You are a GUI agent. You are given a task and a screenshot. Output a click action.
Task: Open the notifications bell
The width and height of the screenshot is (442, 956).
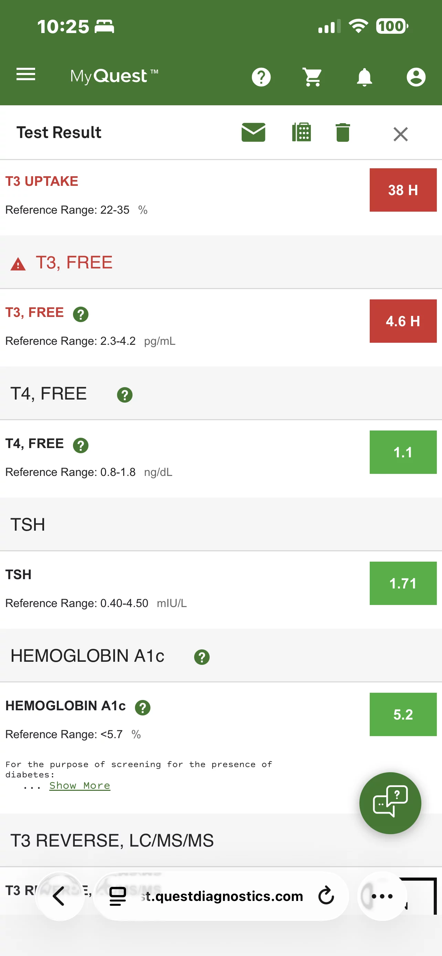point(364,77)
